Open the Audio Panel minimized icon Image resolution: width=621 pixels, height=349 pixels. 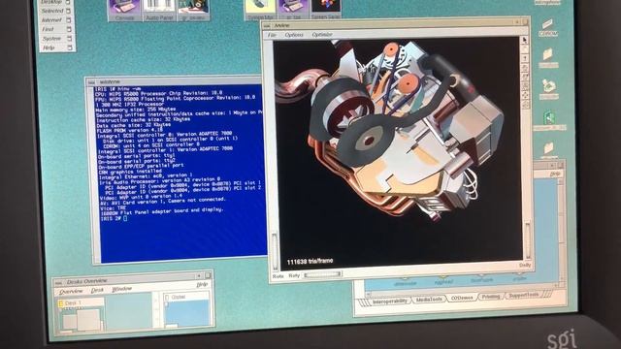point(158,11)
